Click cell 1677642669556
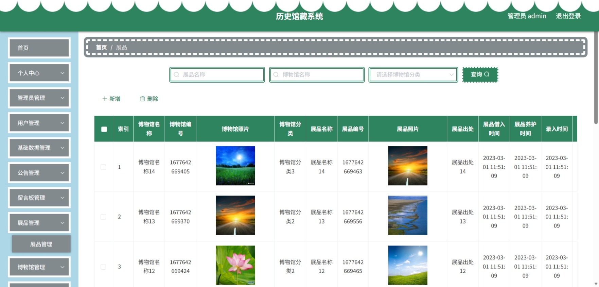The image size is (599, 287). point(353,217)
